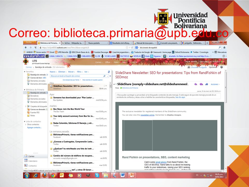Viewport: 249px width, 187px height.
Task: Click the great advice link in the email body
Action: (161, 162)
